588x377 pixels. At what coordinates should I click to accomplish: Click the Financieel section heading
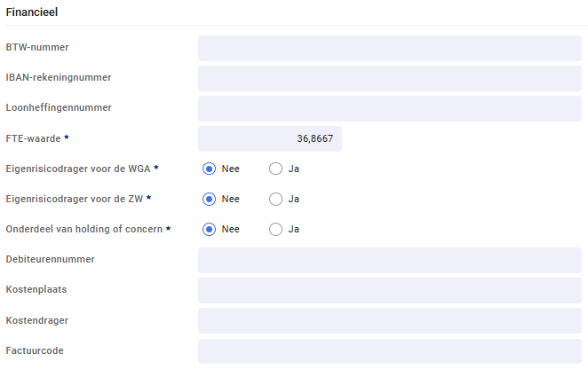tap(32, 12)
